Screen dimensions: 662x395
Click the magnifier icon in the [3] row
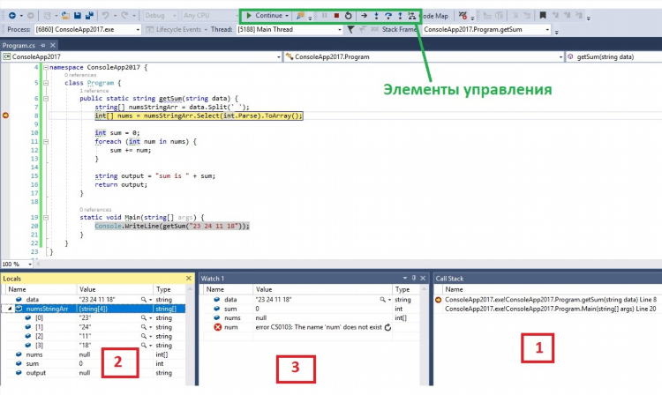[x=144, y=346]
